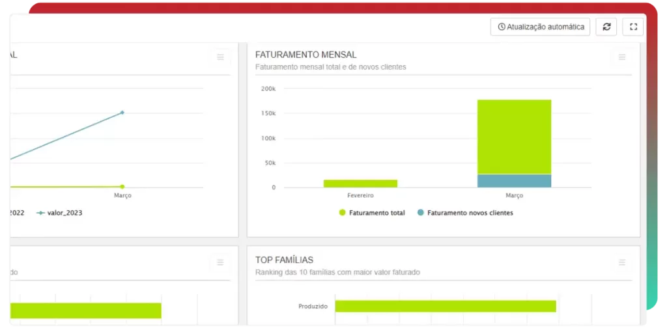This screenshot has height=328, width=667.
Task: Click the Produzido bar in Top Famílias
Action: [445, 306]
